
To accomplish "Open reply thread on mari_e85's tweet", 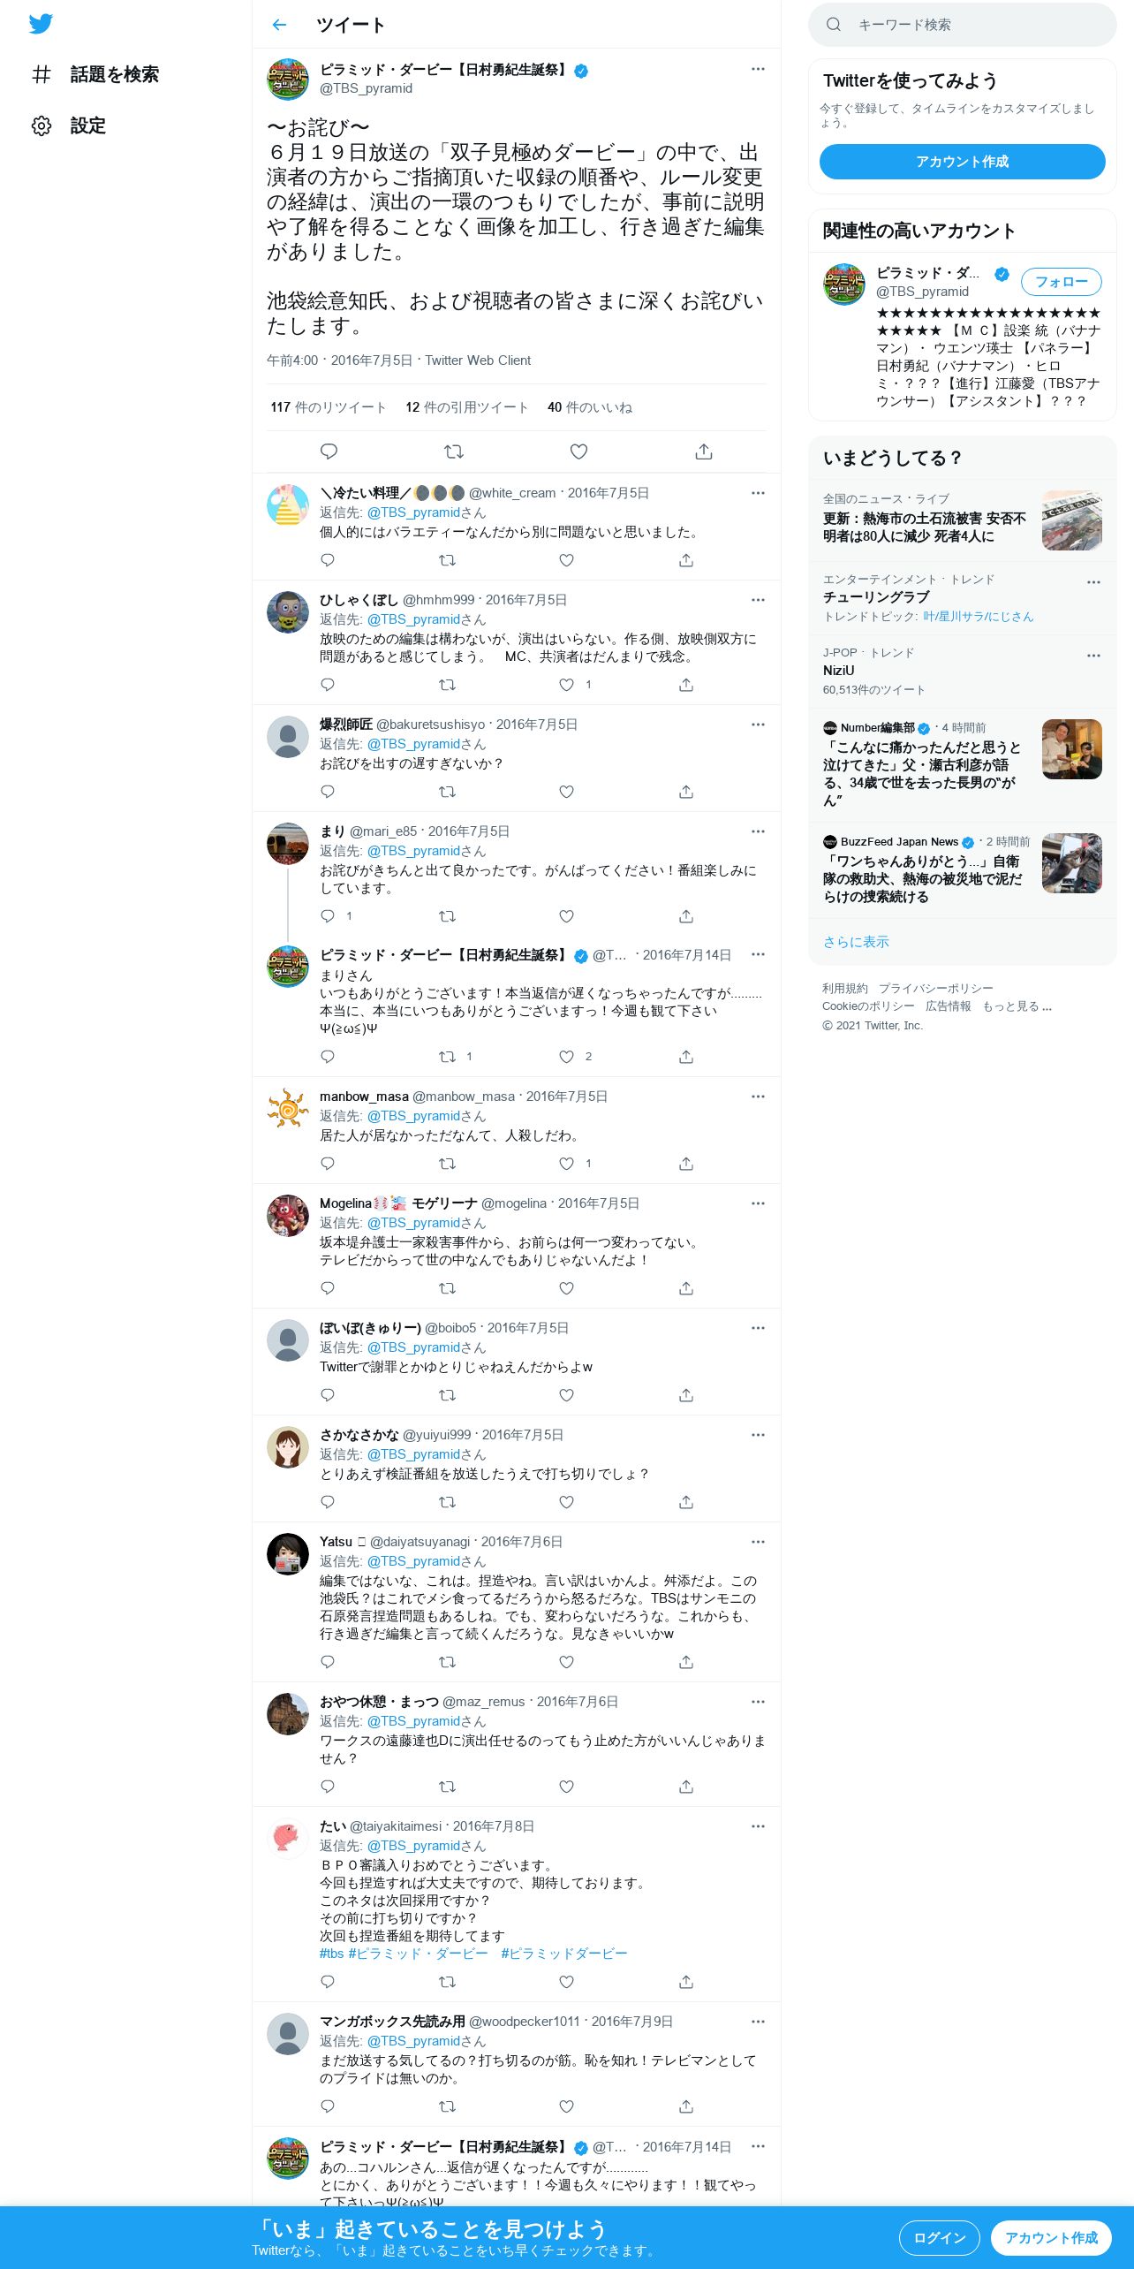I will [328, 916].
